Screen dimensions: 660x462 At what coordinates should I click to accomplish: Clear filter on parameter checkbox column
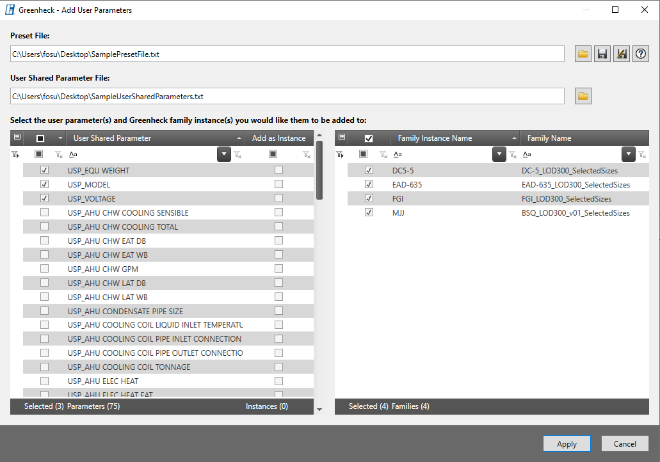[59, 154]
